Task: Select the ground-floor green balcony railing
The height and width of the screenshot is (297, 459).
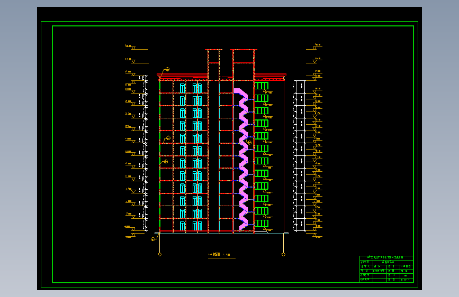Action: point(262,224)
